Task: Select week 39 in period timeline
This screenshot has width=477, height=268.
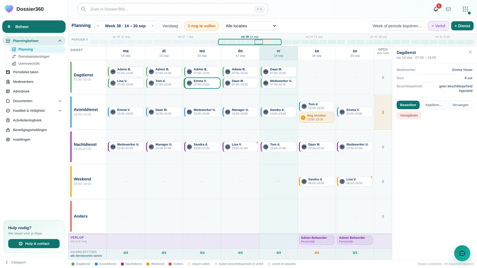Action: click(x=314, y=42)
